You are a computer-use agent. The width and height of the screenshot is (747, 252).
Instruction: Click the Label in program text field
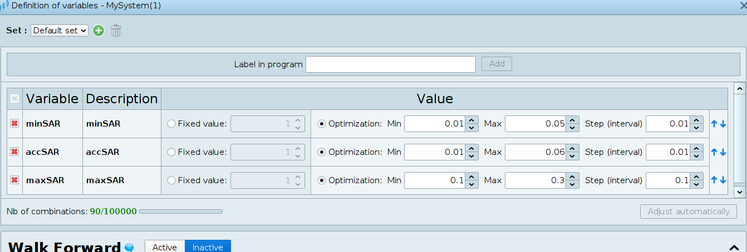tap(390, 64)
